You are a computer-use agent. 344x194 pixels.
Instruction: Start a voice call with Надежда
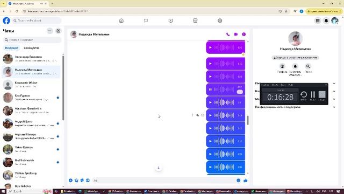pos(228,34)
